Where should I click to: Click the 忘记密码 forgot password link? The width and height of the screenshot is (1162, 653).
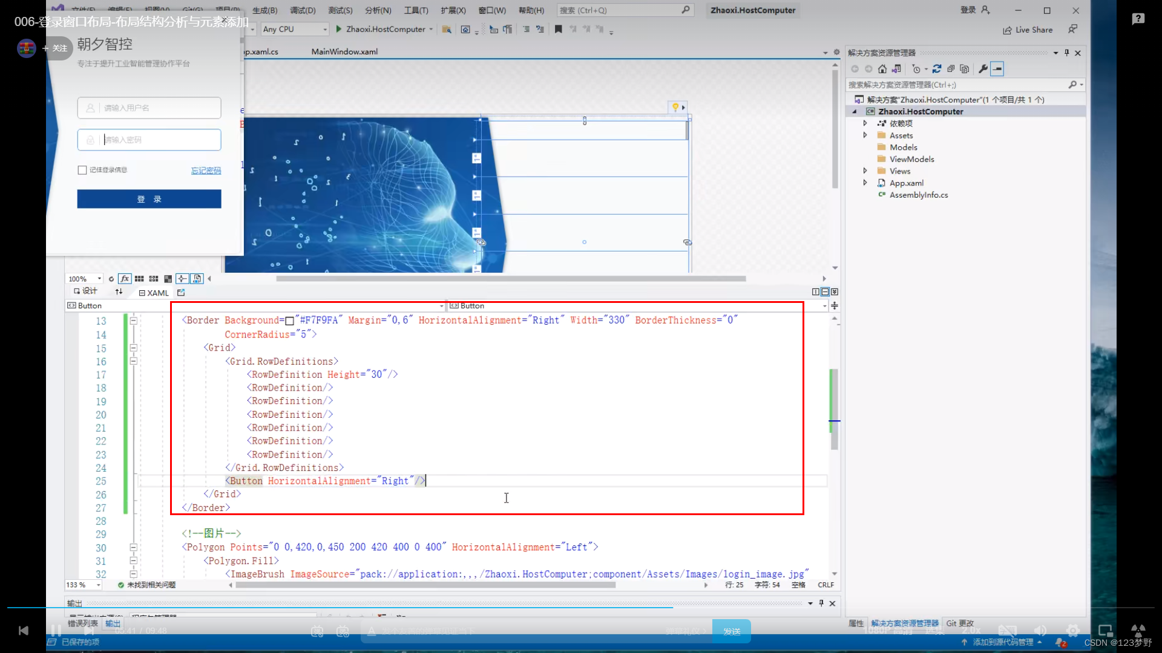coord(206,171)
